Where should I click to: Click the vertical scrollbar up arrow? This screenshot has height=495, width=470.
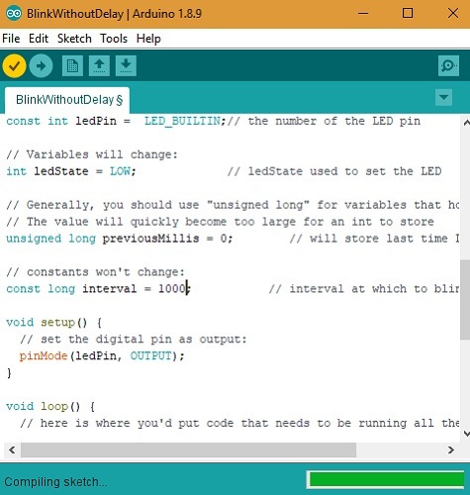(466, 123)
